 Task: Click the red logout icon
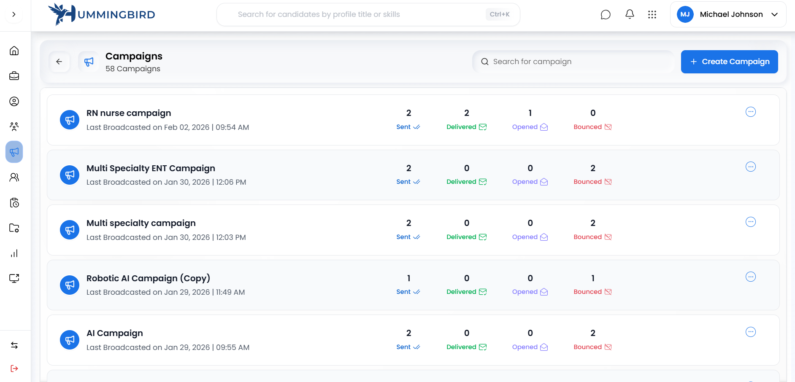(x=14, y=369)
